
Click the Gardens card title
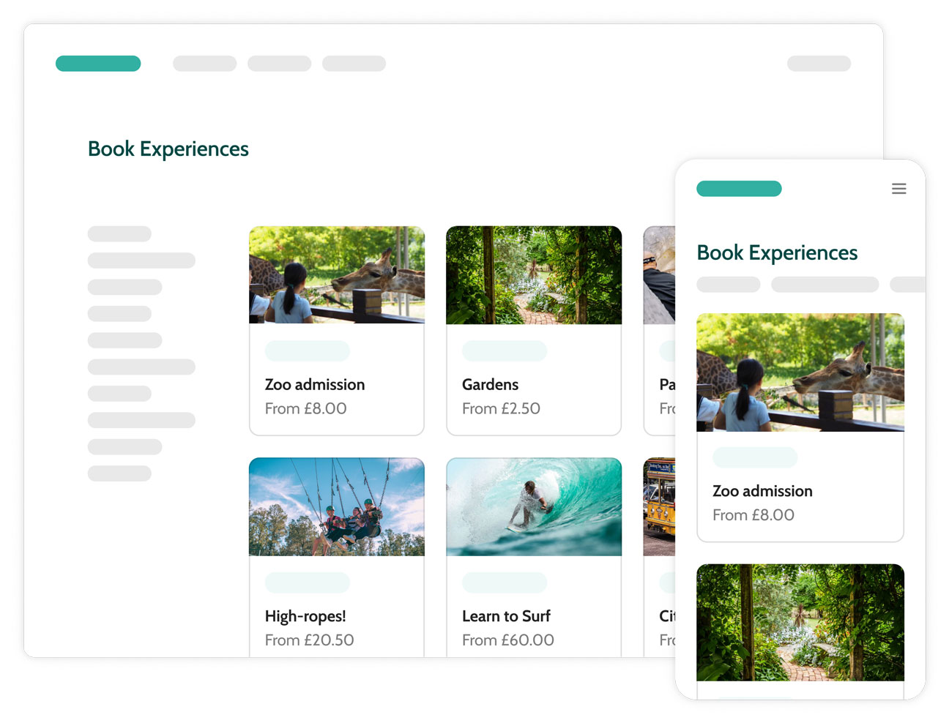click(x=490, y=385)
